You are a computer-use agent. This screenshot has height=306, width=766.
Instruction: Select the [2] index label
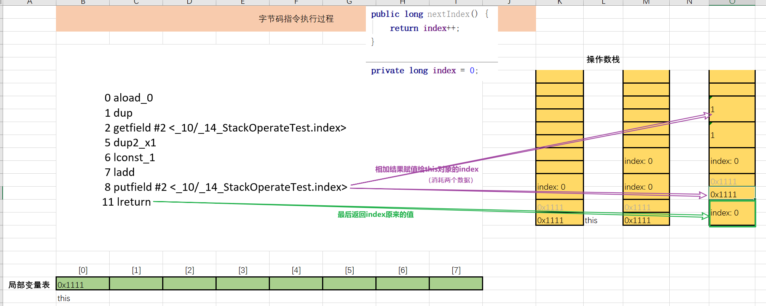pos(190,270)
